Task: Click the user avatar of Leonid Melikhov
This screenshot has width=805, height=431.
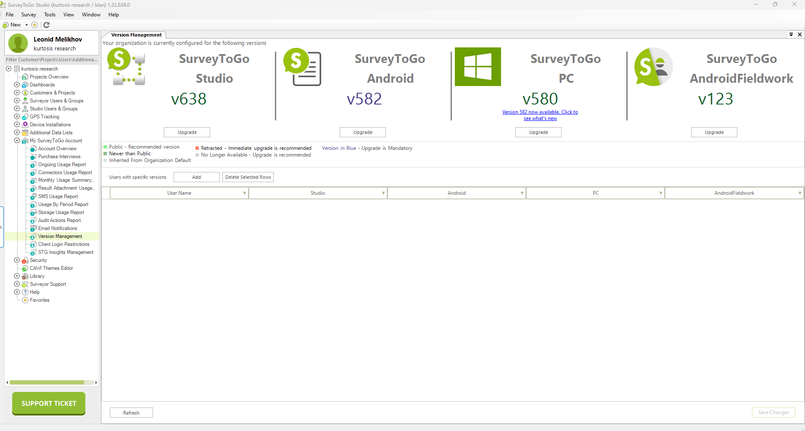Action: [x=18, y=43]
